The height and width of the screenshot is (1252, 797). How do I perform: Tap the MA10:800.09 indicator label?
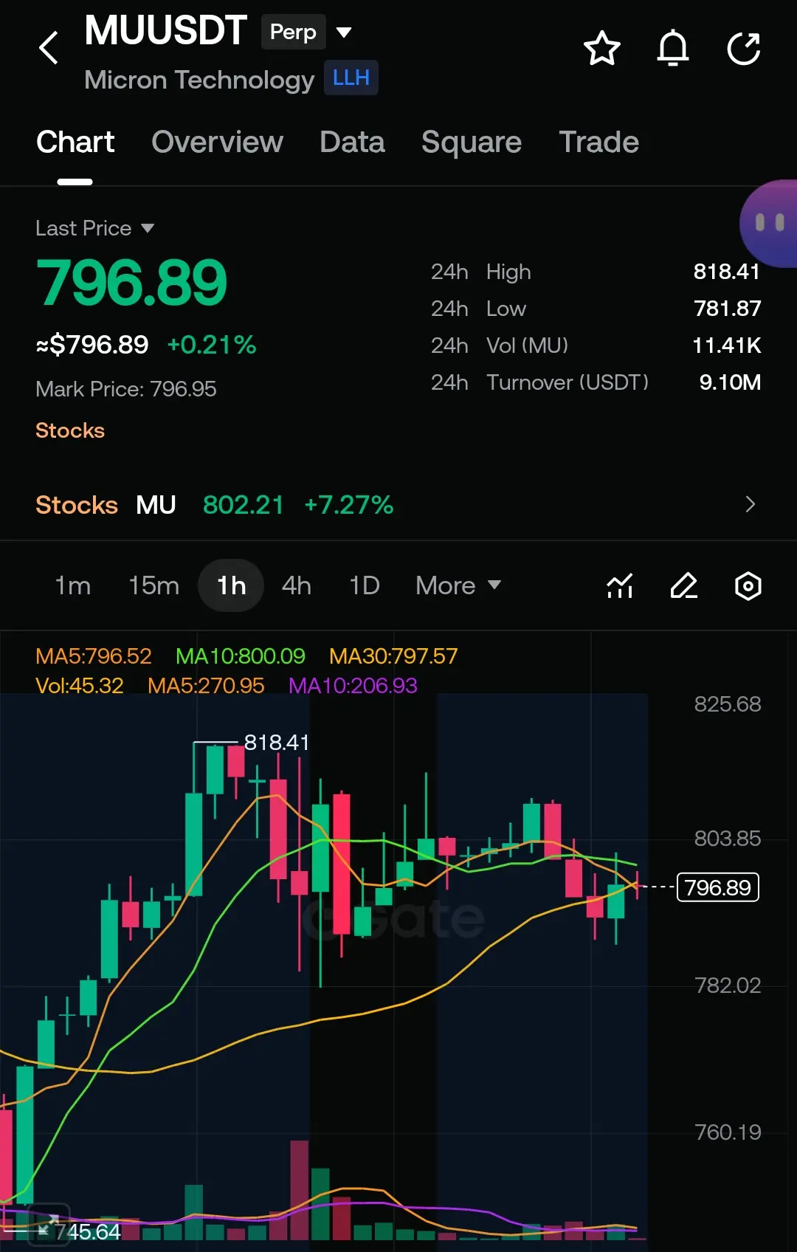tap(240, 656)
